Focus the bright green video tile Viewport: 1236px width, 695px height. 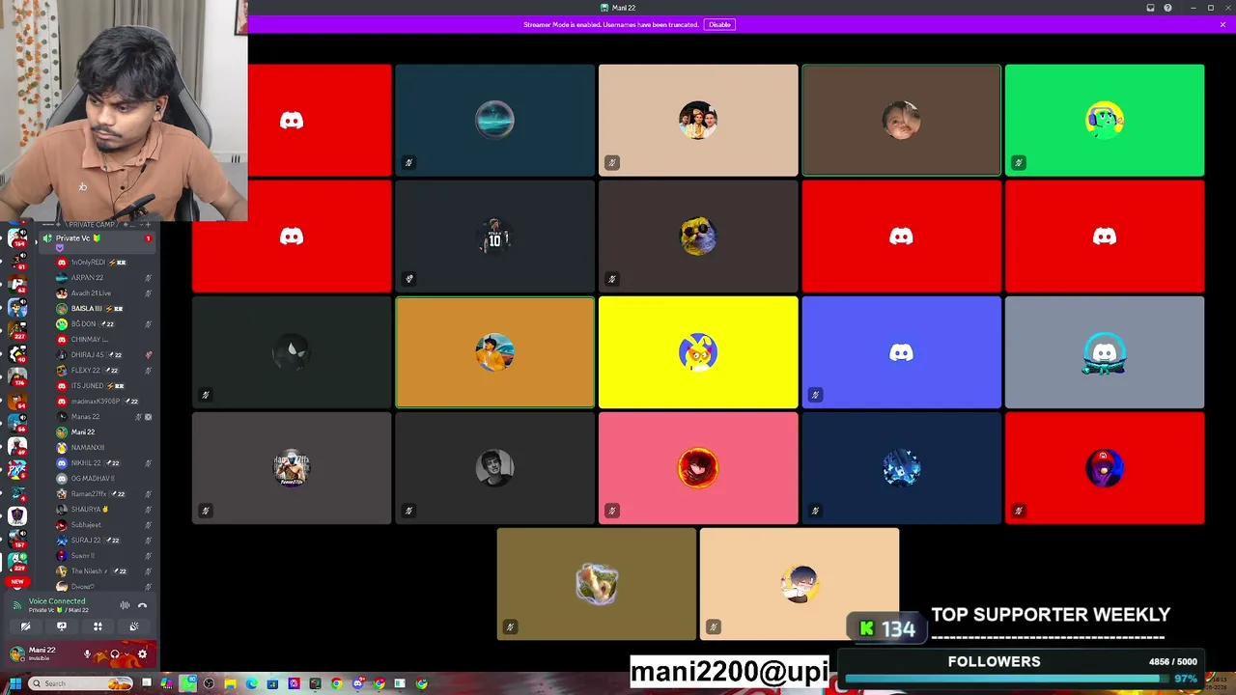pyautogui.click(x=1105, y=121)
